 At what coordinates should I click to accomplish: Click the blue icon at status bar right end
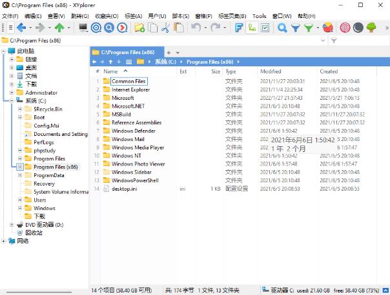click(385, 290)
